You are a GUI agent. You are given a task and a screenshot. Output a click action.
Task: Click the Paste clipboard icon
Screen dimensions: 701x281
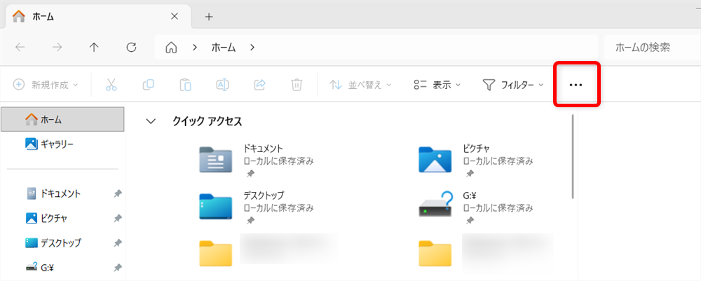point(186,85)
